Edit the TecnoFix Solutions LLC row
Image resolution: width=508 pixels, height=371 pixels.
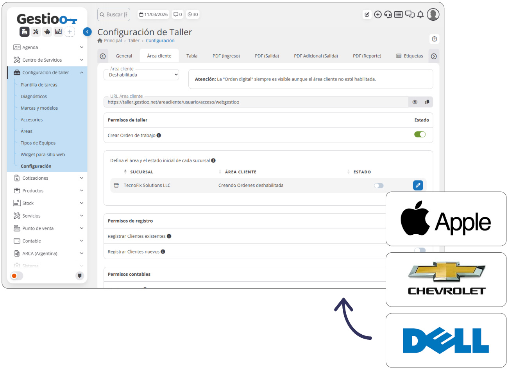point(418,185)
